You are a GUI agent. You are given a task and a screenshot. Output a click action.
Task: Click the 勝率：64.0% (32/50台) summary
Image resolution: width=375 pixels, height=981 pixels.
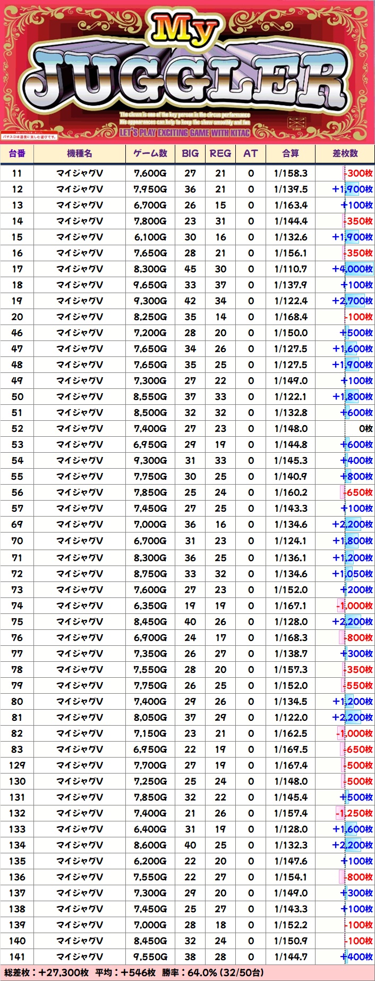(212, 972)
